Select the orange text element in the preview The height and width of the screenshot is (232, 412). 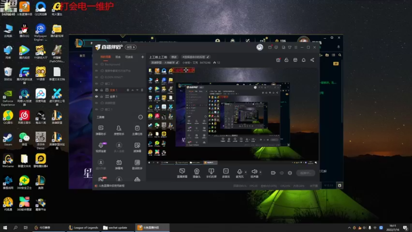(183, 70)
